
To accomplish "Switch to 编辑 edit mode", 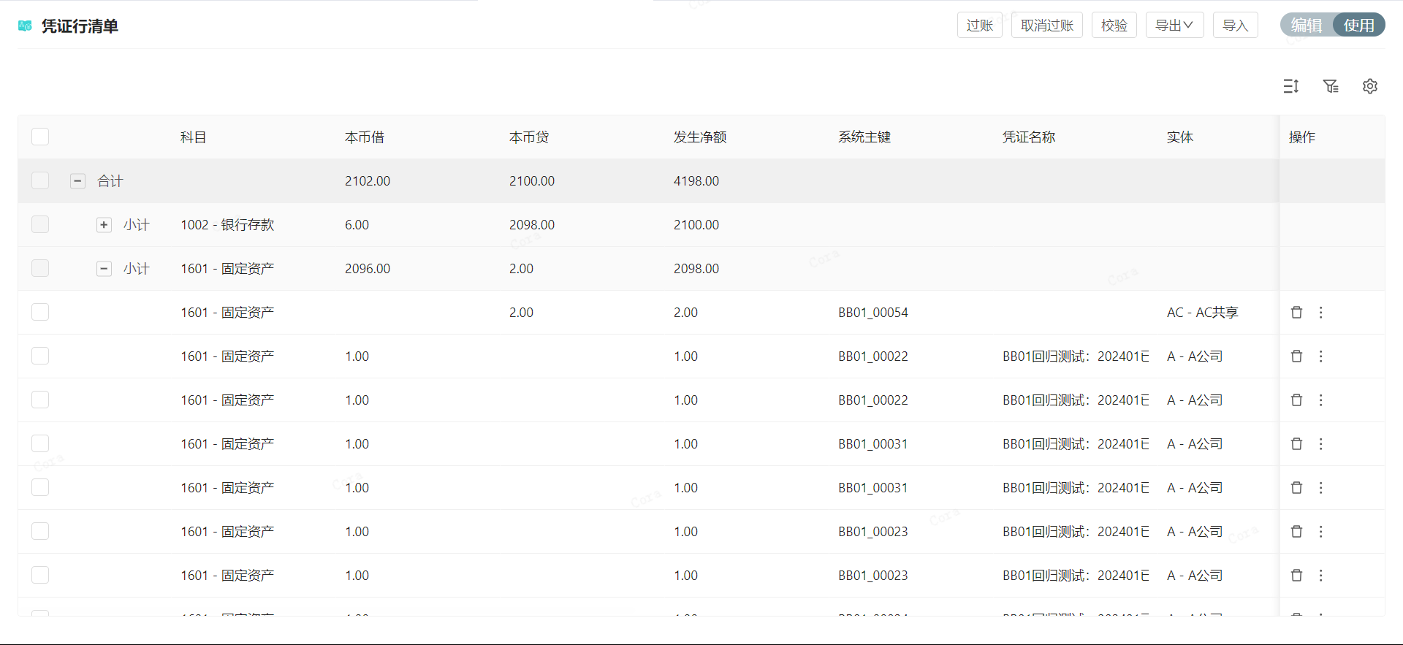I will pyautogui.click(x=1307, y=26).
